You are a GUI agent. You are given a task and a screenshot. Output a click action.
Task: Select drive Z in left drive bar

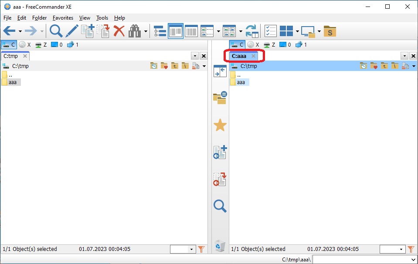point(41,44)
